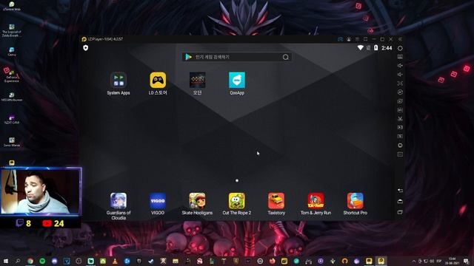Open the Sonic Mania desktop shortcut

tap(12, 142)
